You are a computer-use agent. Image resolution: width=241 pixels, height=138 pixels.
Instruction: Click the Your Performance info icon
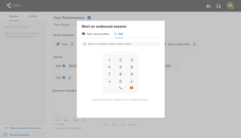[x=89, y=18]
